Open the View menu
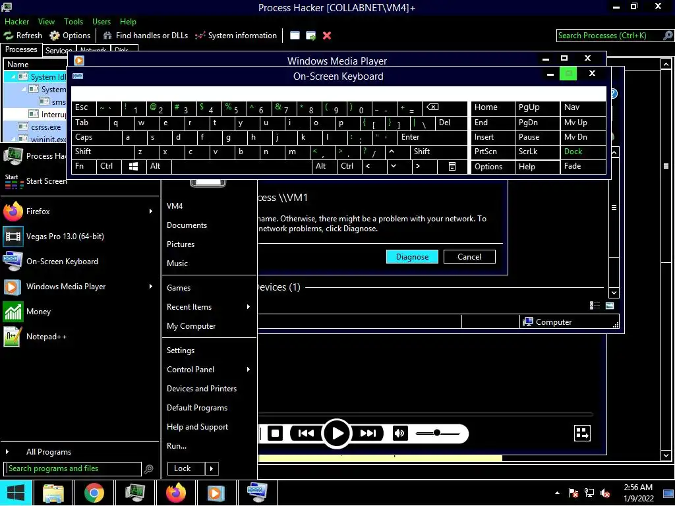 pyautogui.click(x=46, y=22)
